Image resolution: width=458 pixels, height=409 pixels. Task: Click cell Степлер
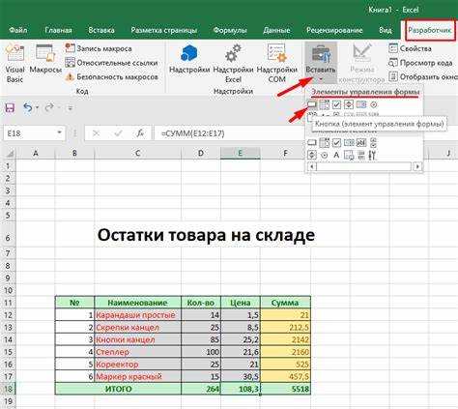(x=138, y=352)
